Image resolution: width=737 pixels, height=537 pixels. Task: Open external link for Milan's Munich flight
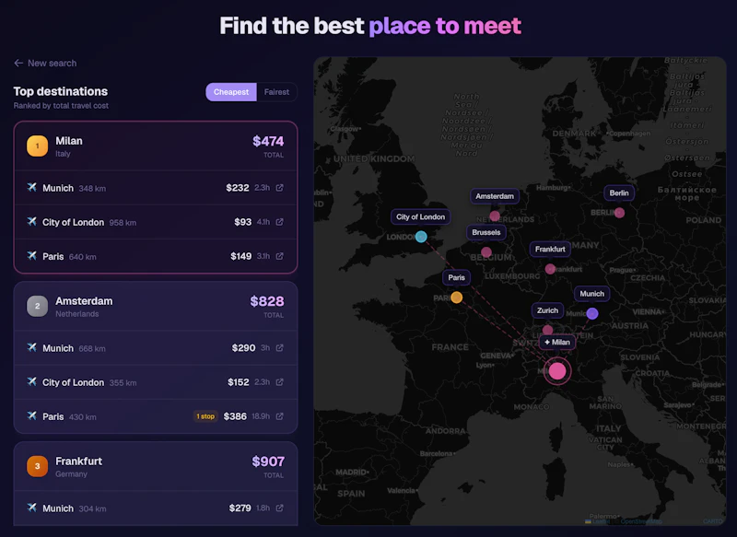click(x=280, y=188)
